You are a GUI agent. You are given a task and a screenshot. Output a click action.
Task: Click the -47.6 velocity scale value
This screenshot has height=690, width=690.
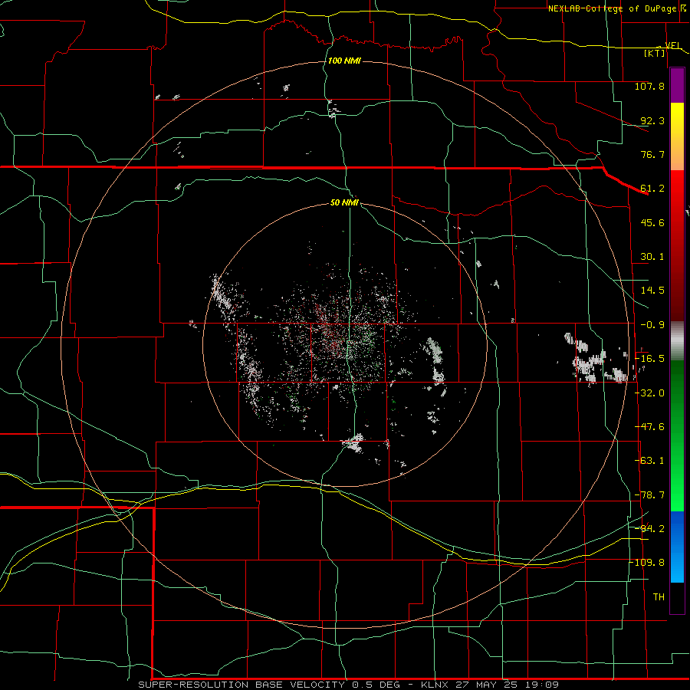649,427
